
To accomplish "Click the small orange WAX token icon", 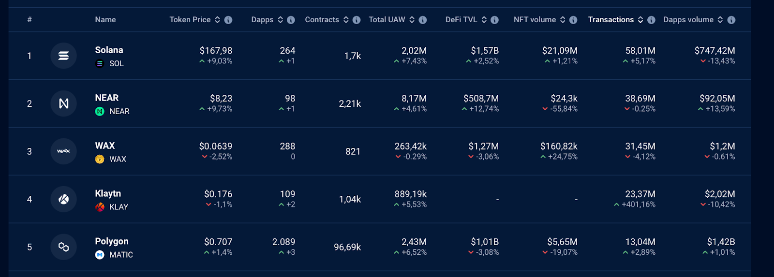I will [x=100, y=159].
